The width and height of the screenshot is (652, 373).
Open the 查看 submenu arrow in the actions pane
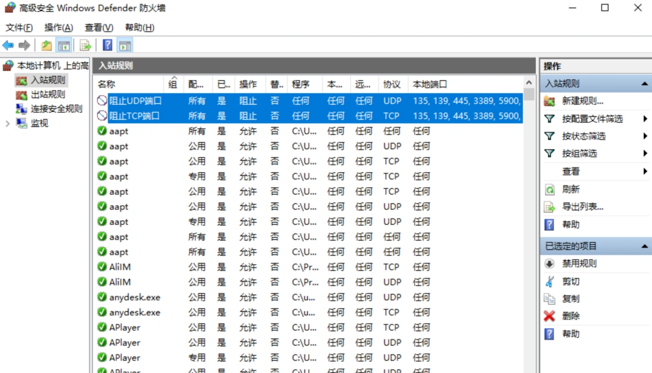(645, 171)
